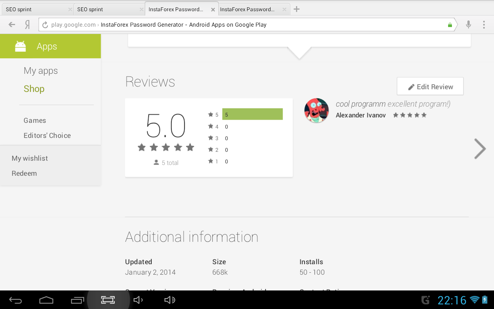This screenshot has width=494, height=309.
Task: Lower volume with the volume down icon
Action: [138, 300]
